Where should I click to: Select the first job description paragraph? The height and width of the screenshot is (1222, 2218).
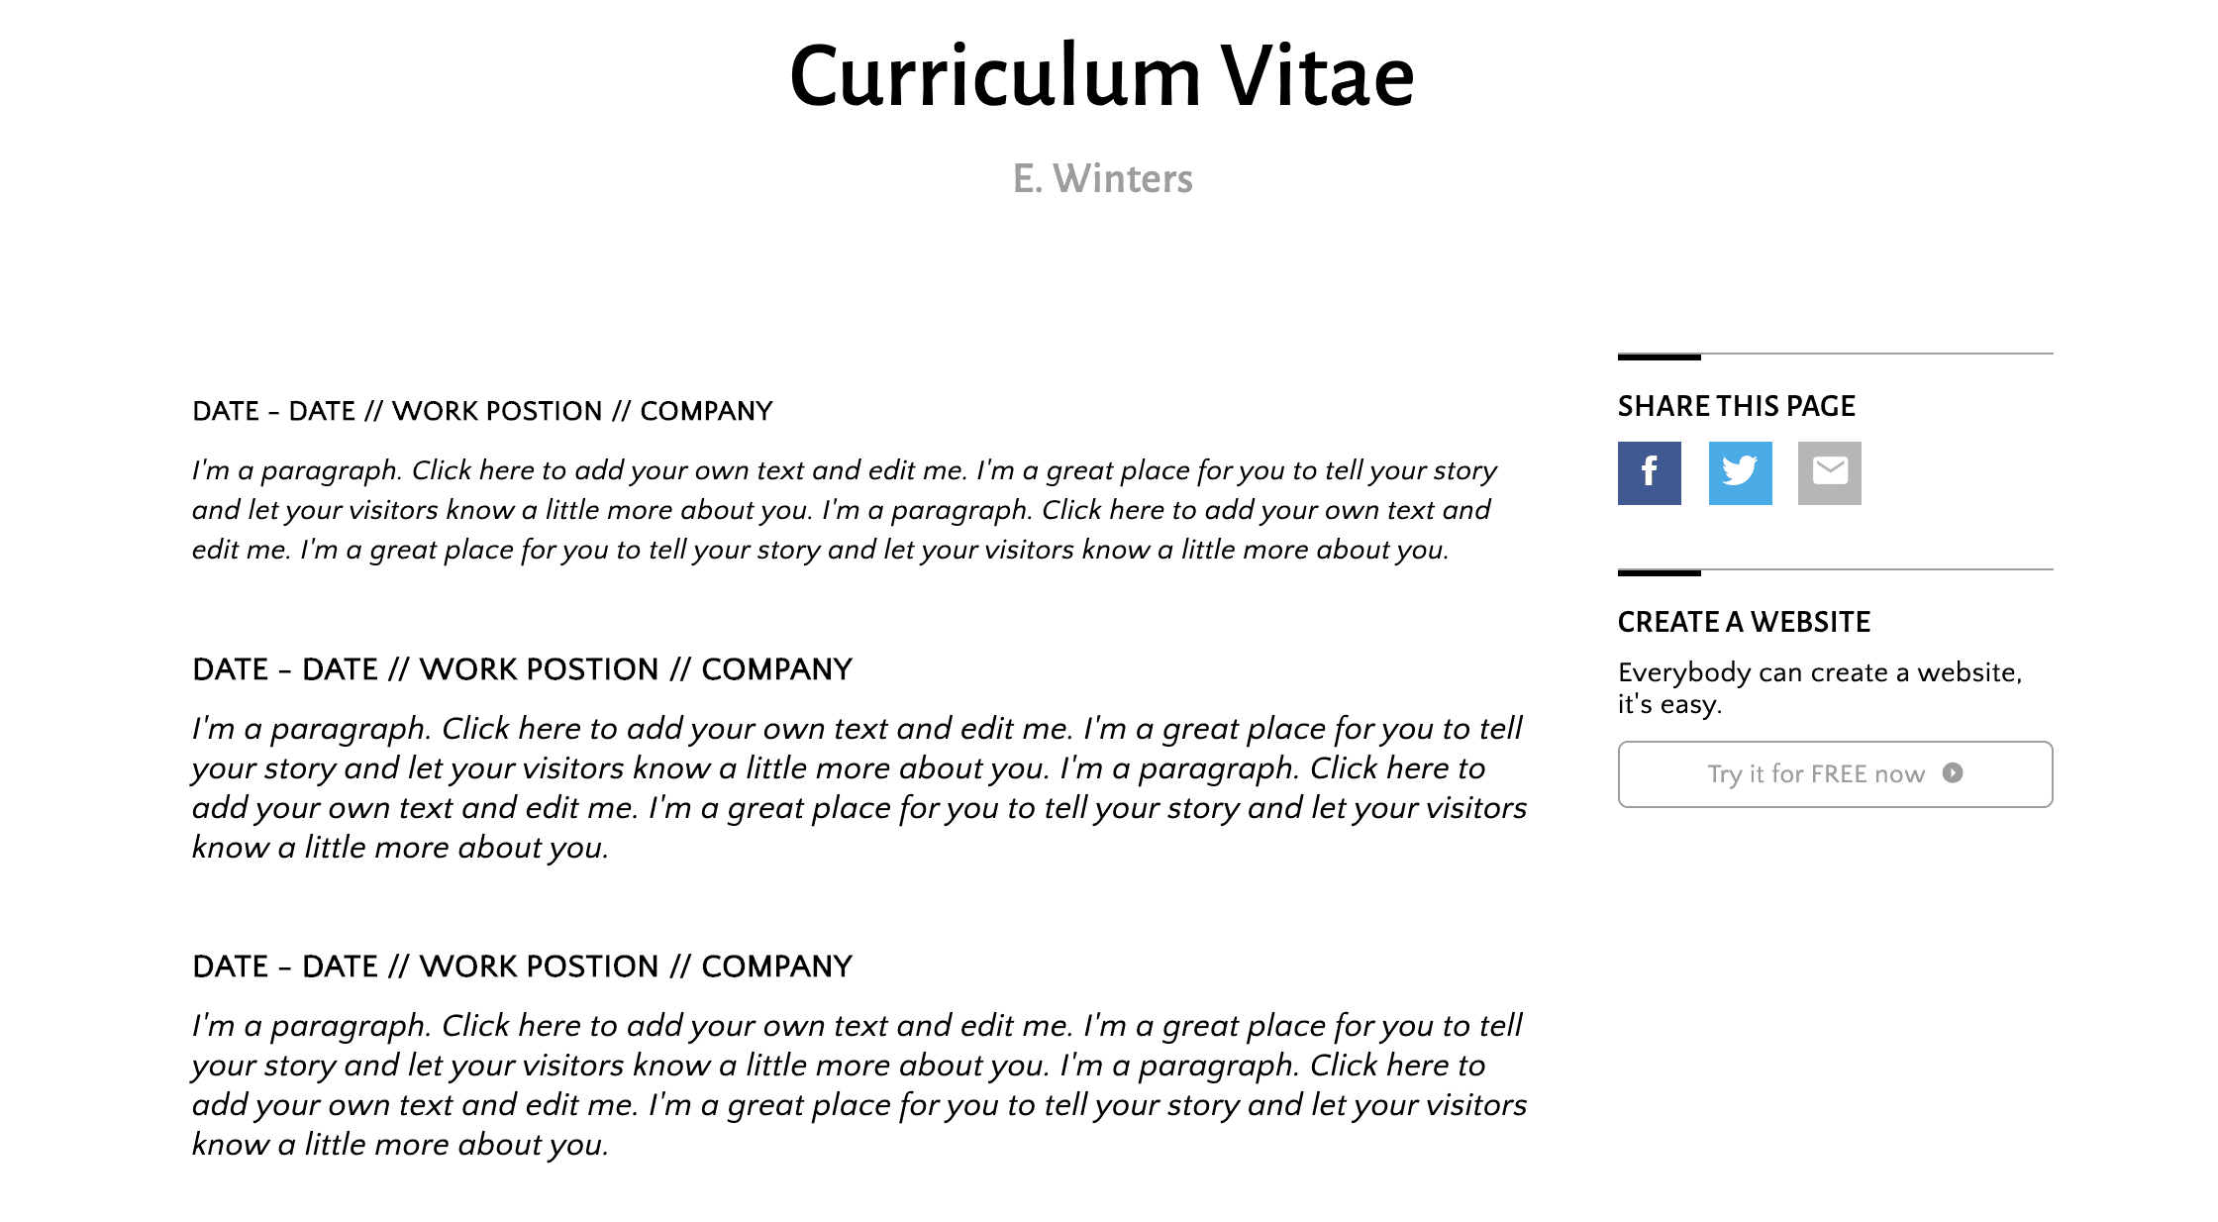click(x=845, y=510)
